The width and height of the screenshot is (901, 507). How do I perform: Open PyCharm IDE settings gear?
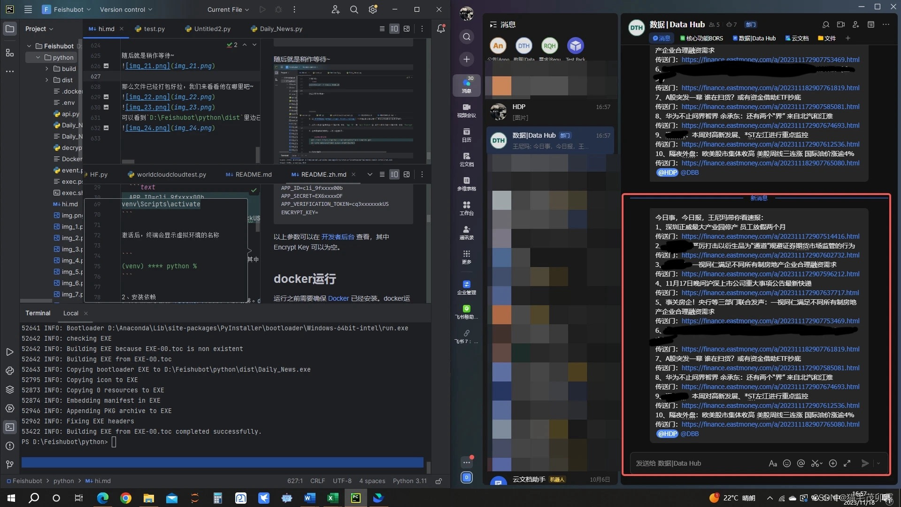373,9
